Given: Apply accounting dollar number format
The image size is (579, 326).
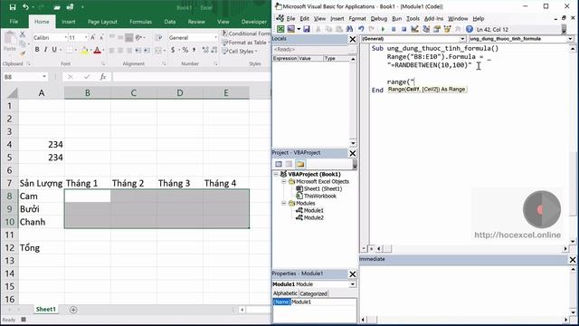Looking at the screenshot, I should (x=173, y=50).
